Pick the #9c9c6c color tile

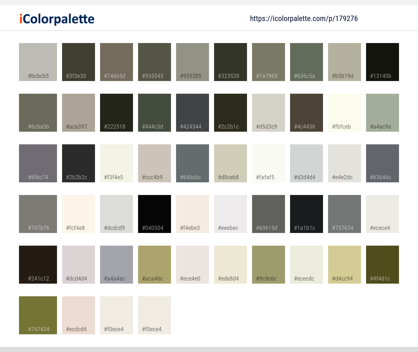point(269,265)
